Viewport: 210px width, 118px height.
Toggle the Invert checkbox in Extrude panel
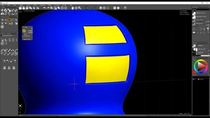pos(23,34)
